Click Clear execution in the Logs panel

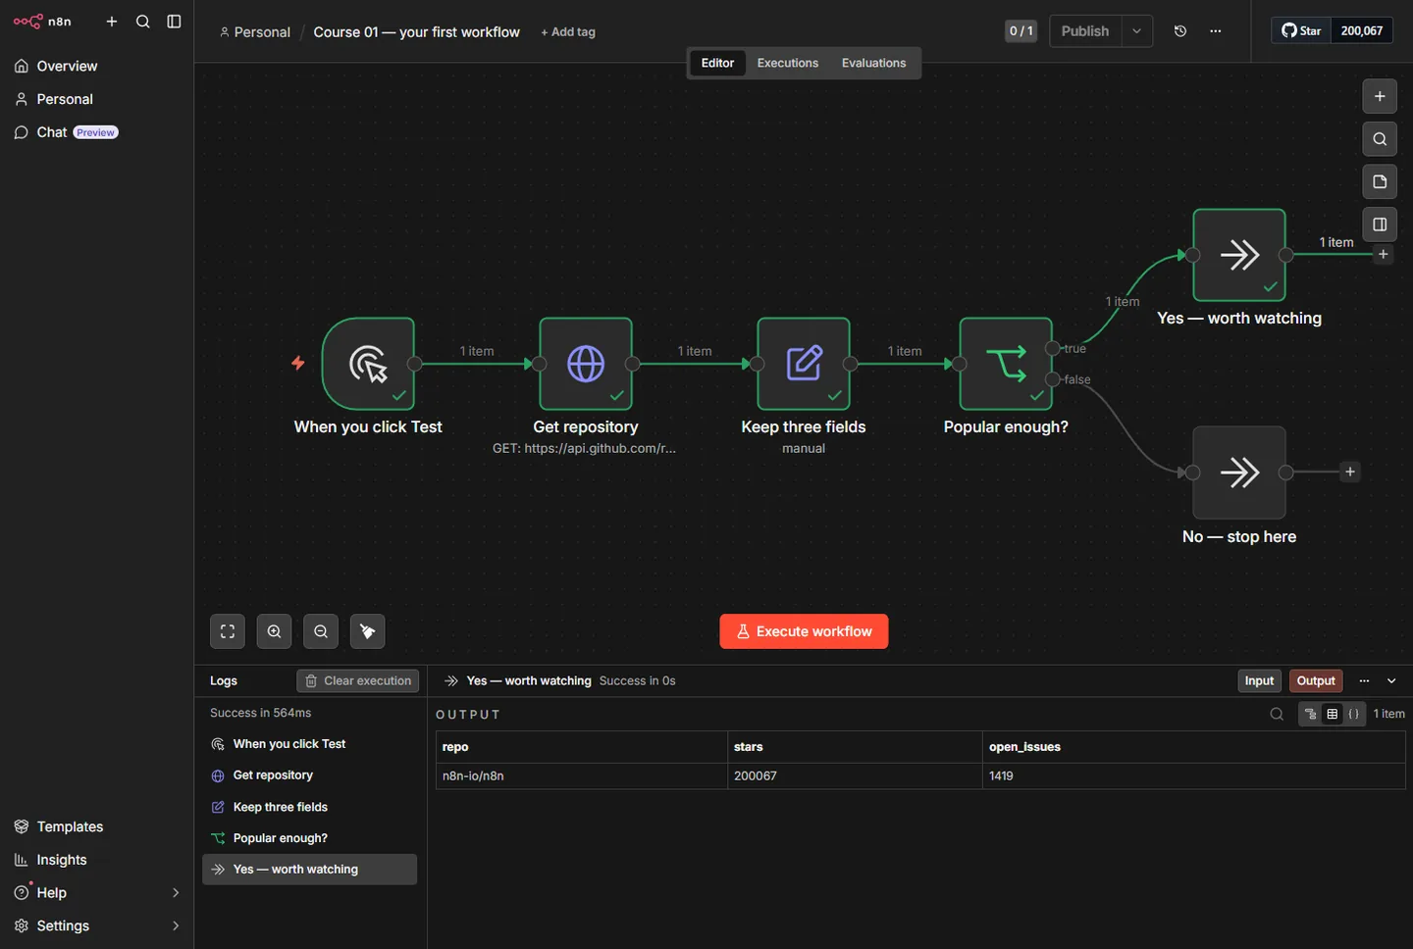358,680
